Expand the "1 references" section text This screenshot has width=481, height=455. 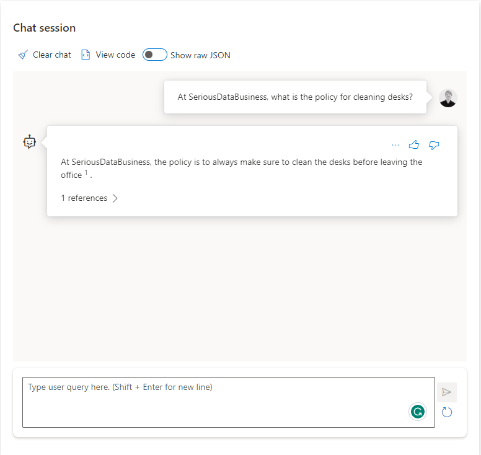[x=84, y=198]
